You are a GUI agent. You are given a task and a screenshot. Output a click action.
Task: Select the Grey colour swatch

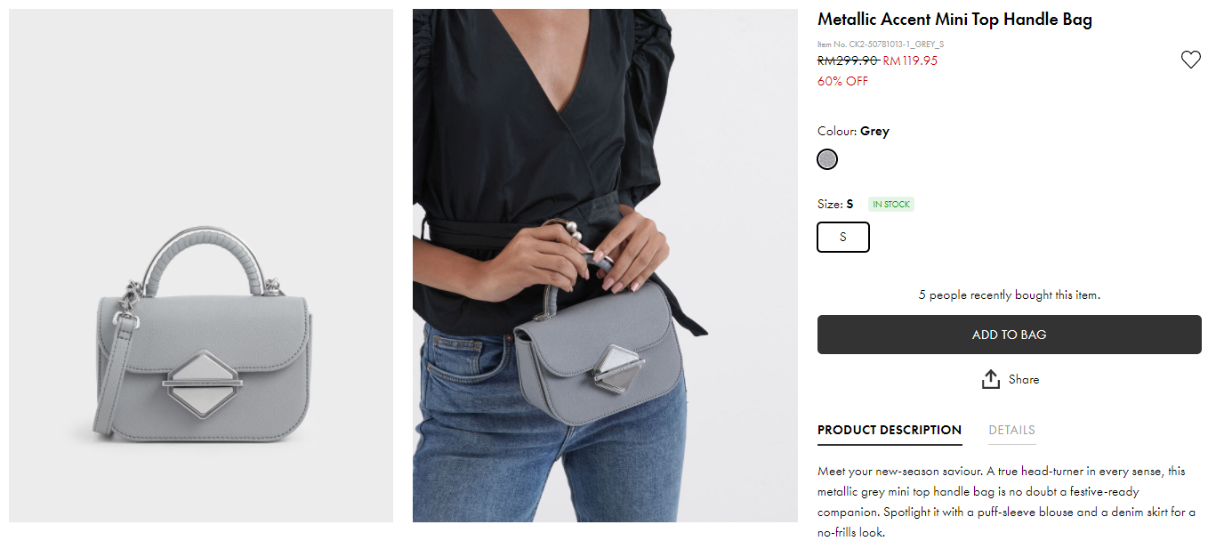pos(827,159)
